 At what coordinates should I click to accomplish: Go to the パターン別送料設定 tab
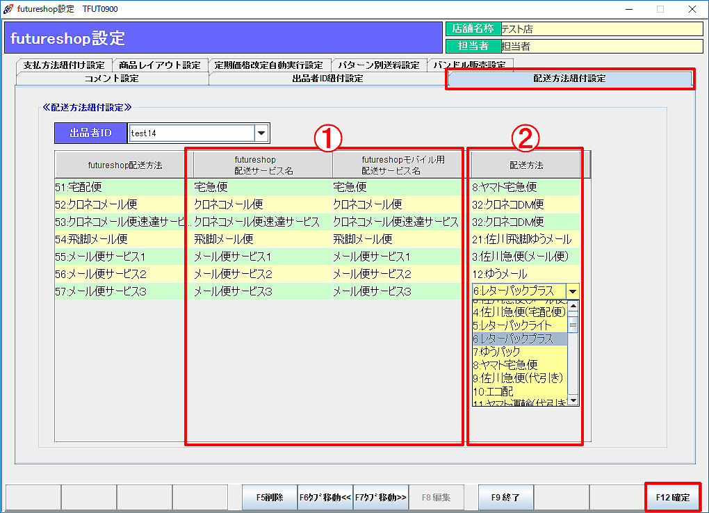tap(379, 65)
